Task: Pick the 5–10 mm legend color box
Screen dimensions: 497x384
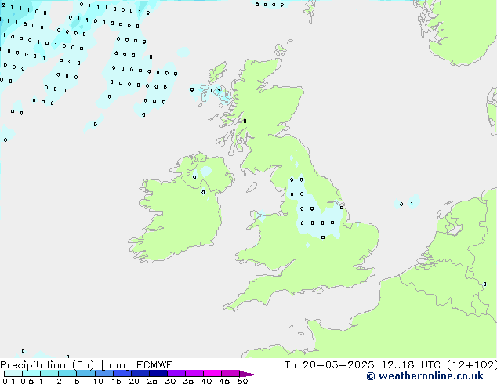Action: 85,374
